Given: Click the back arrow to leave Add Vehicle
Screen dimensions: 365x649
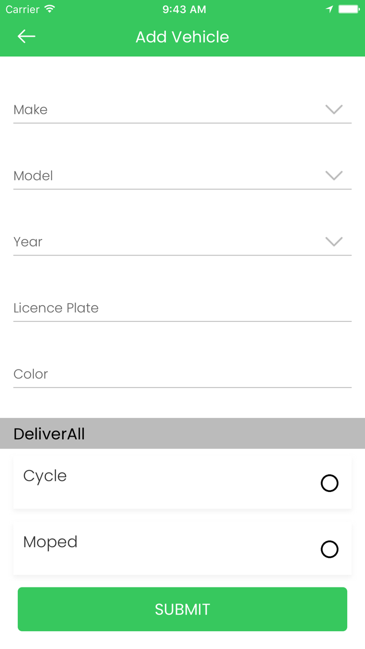Looking at the screenshot, I should point(26,37).
